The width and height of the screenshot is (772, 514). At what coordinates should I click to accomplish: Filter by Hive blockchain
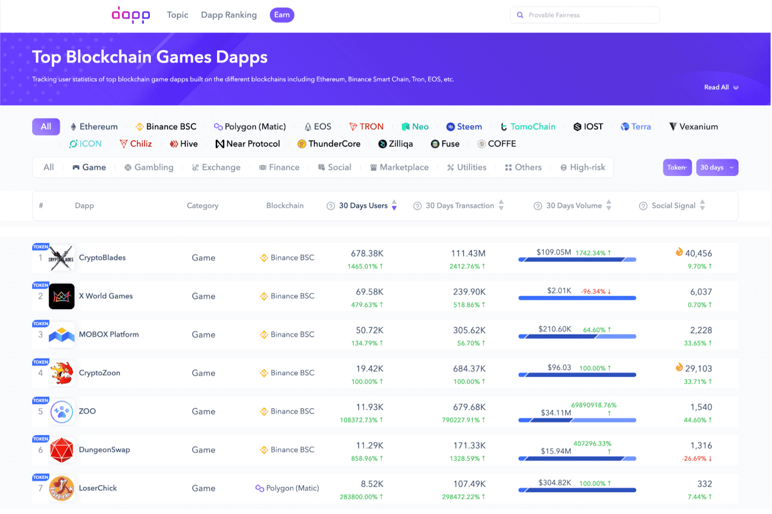coord(184,144)
